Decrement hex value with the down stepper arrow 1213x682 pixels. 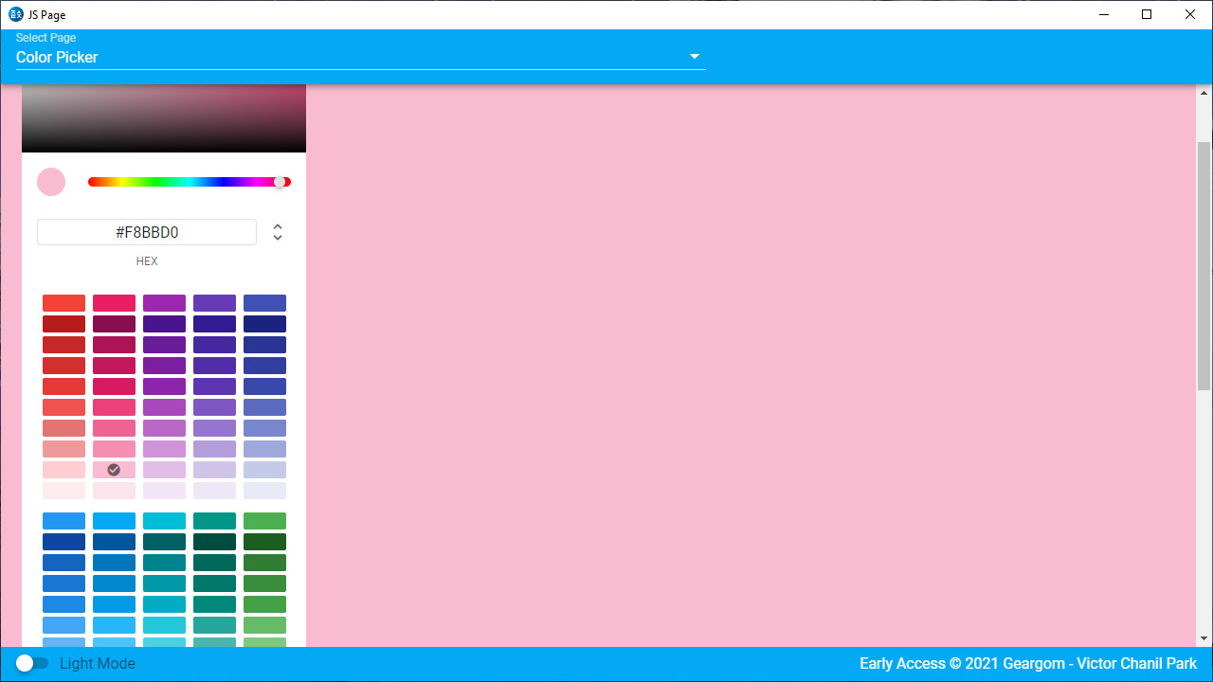tap(277, 237)
